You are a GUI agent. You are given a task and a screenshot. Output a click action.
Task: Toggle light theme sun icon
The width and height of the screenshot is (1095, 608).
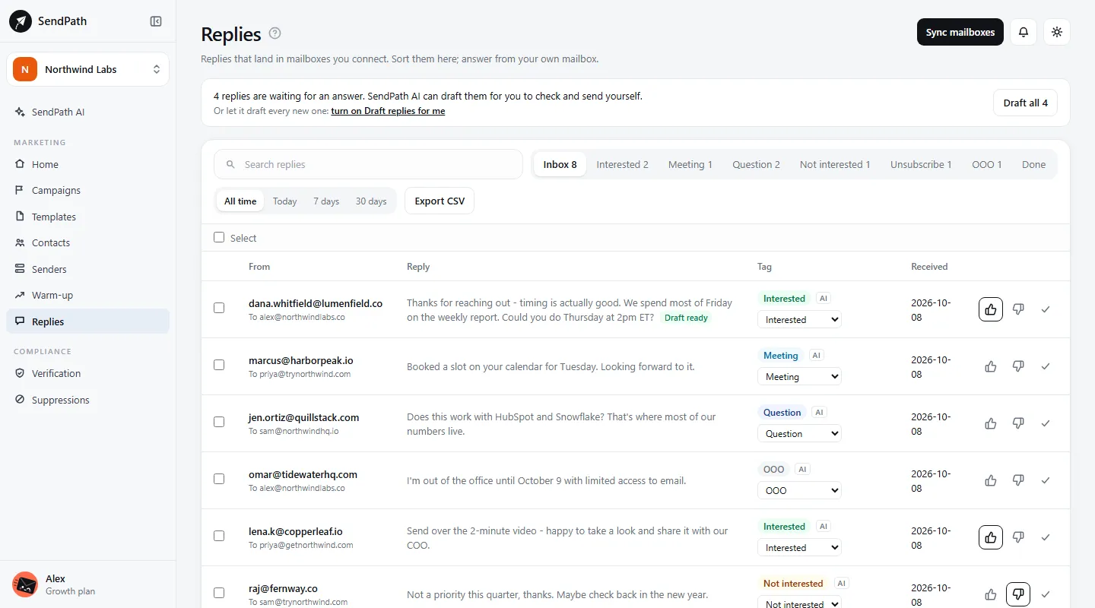click(x=1057, y=32)
